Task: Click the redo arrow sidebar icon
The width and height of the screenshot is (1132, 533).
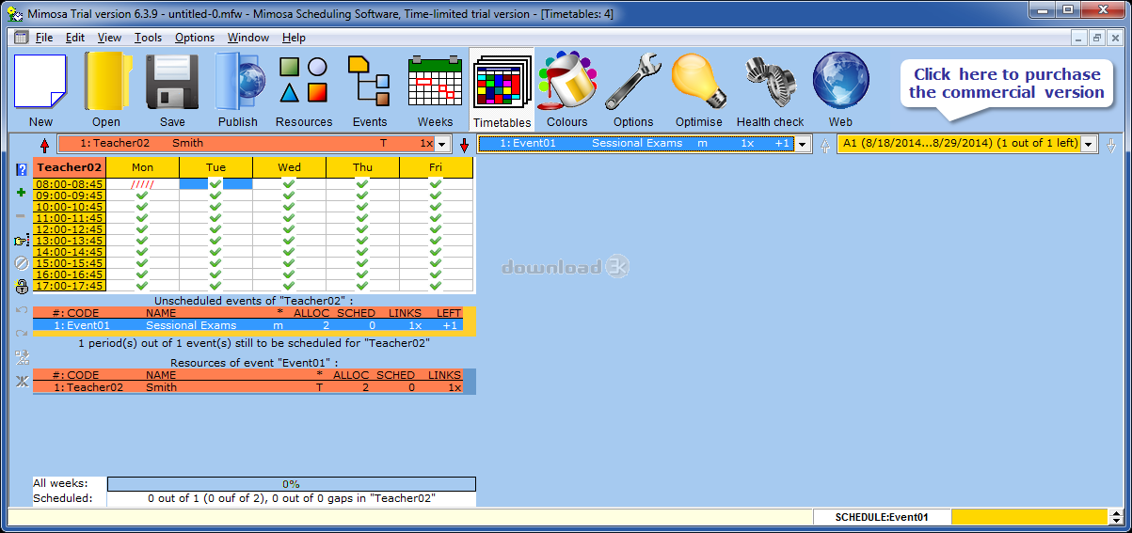Action: (x=22, y=333)
